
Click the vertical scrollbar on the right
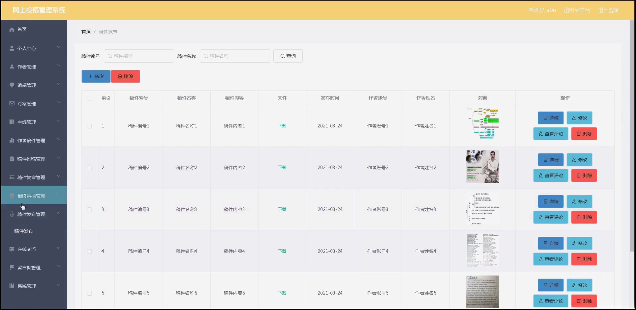pyautogui.click(x=632, y=136)
